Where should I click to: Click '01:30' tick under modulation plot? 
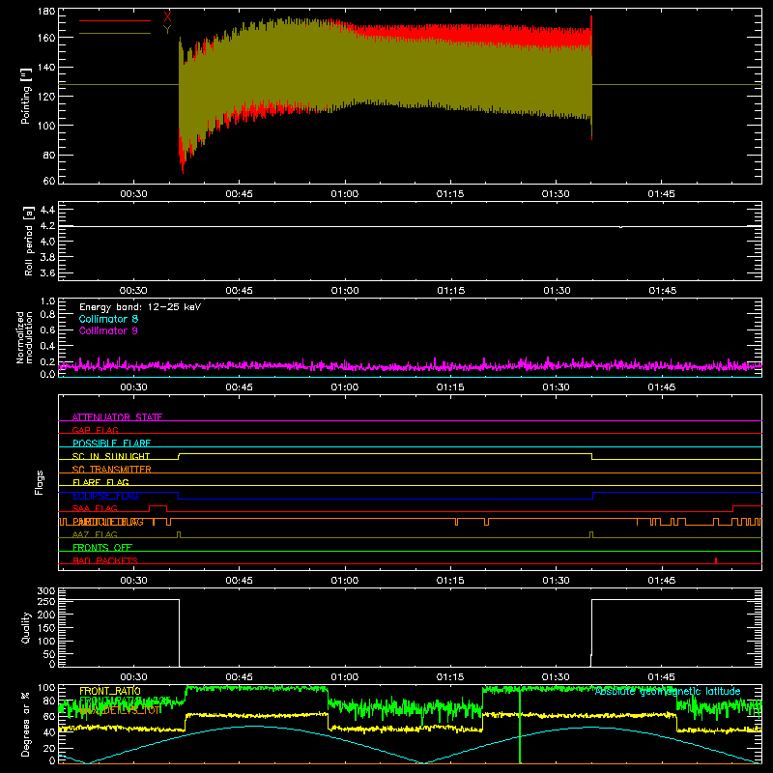557,387
